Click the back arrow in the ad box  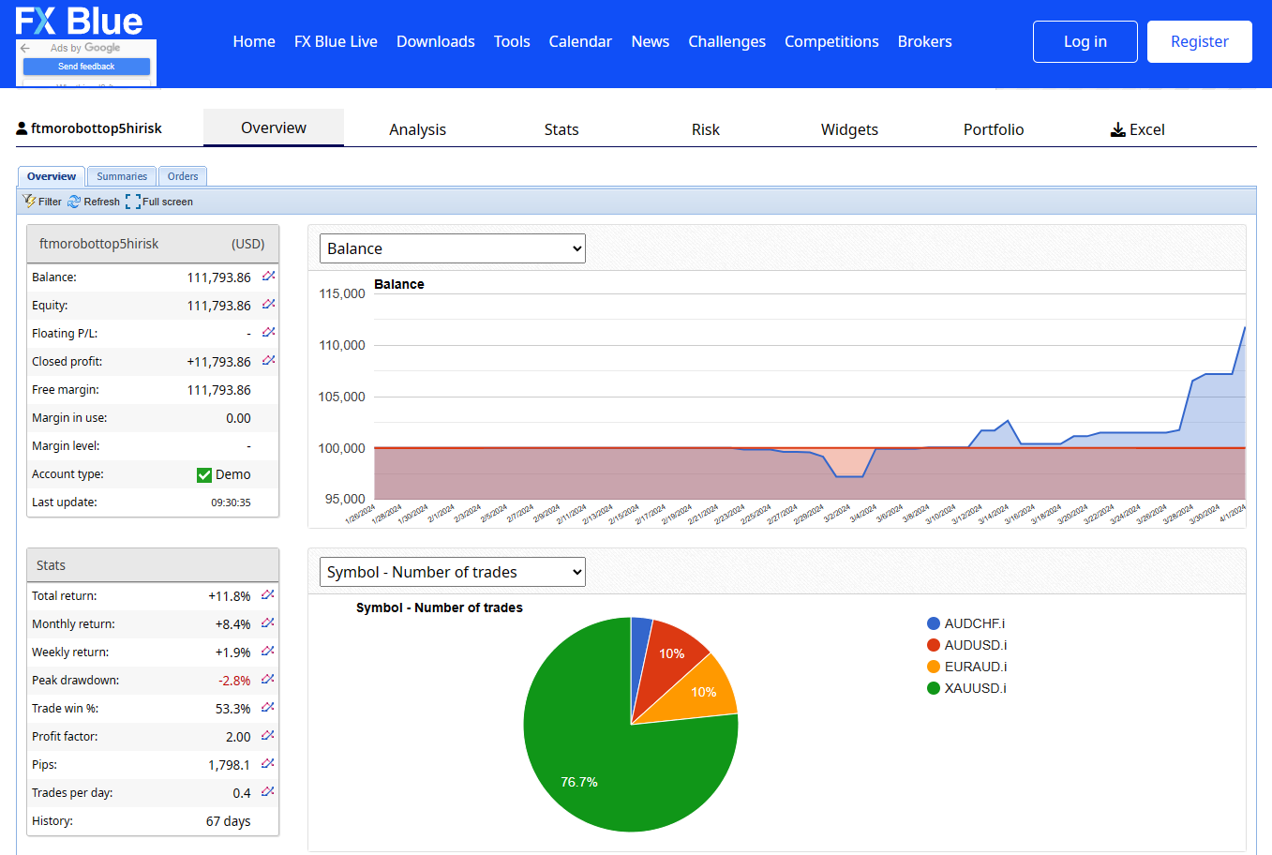coord(25,48)
